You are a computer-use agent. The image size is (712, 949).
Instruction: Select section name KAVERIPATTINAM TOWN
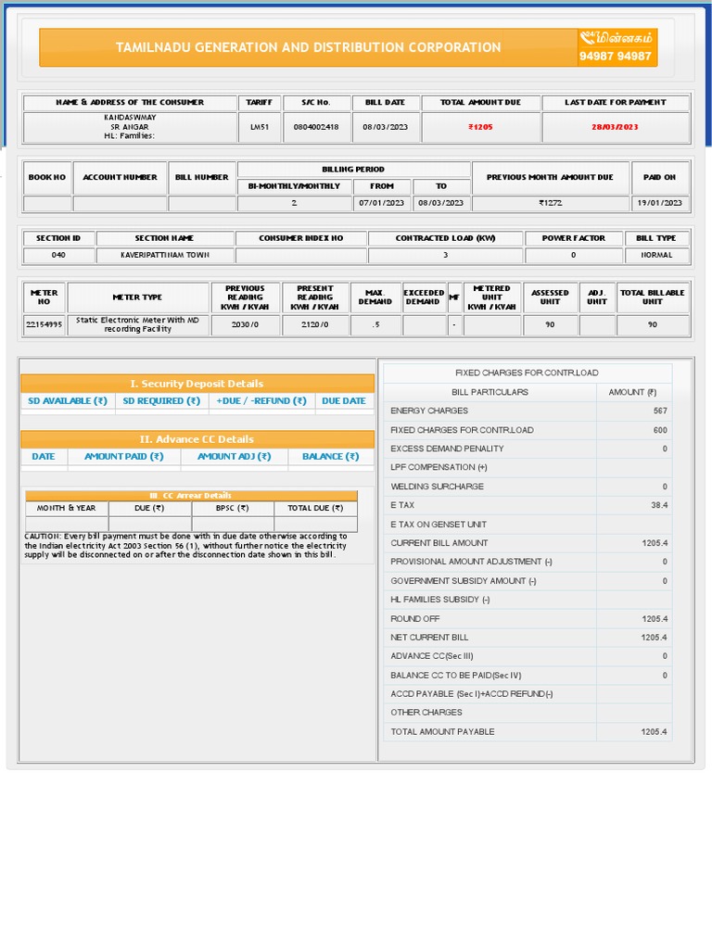(165, 255)
